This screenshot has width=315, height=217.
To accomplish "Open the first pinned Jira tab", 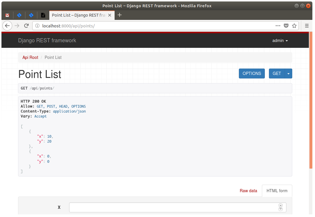I will pyautogui.click(x=19, y=15).
